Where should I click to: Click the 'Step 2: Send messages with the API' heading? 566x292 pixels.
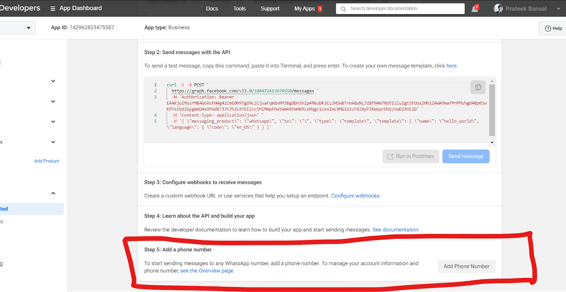click(187, 52)
